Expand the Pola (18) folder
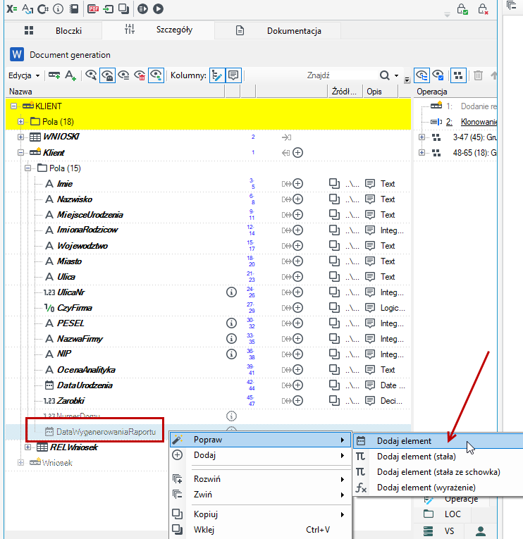The width and height of the screenshot is (523, 539). (x=20, y=121)
